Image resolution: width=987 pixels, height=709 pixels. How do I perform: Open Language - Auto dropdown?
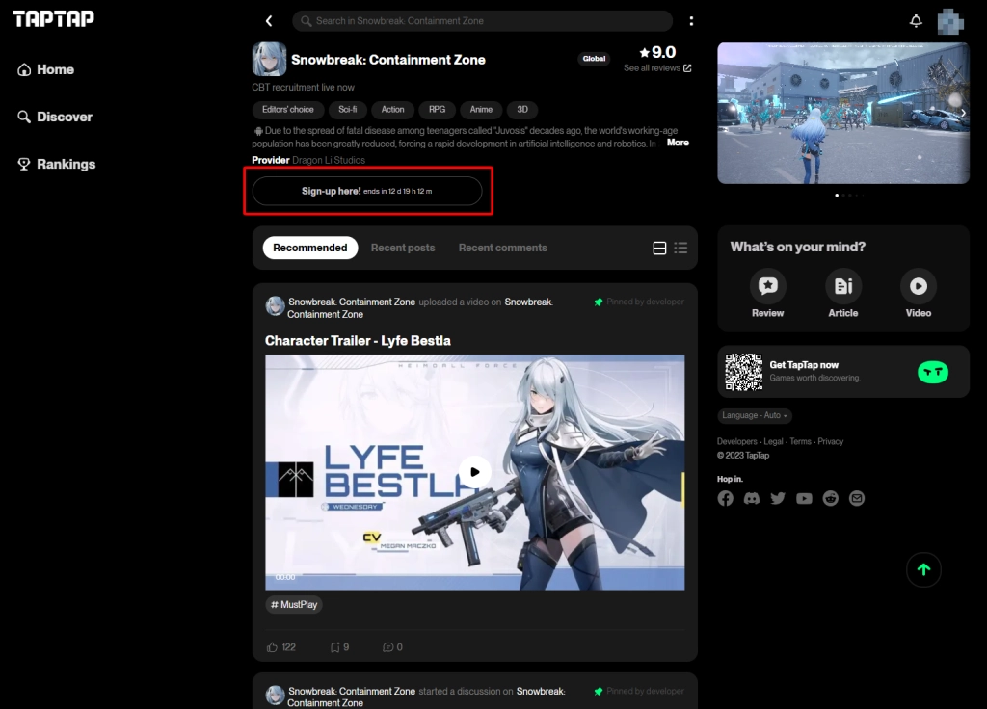[x=755, y=415]
